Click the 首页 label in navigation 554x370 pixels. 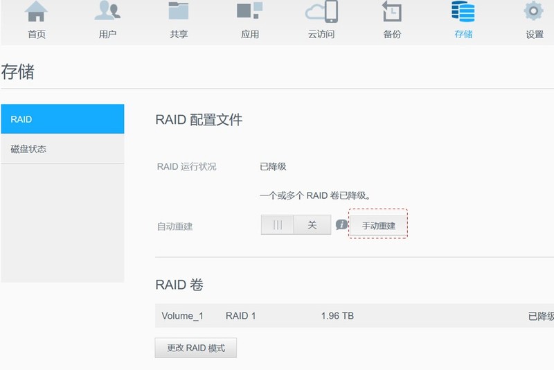click(x=37, y=34)
